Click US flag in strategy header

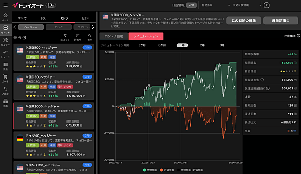pyautogui.click(x=105, y=17)
